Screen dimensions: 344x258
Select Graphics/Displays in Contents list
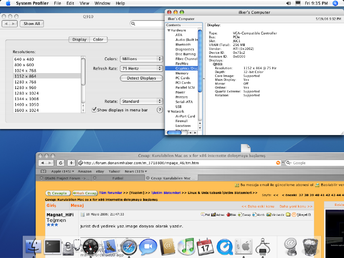(x=181, y=68)
